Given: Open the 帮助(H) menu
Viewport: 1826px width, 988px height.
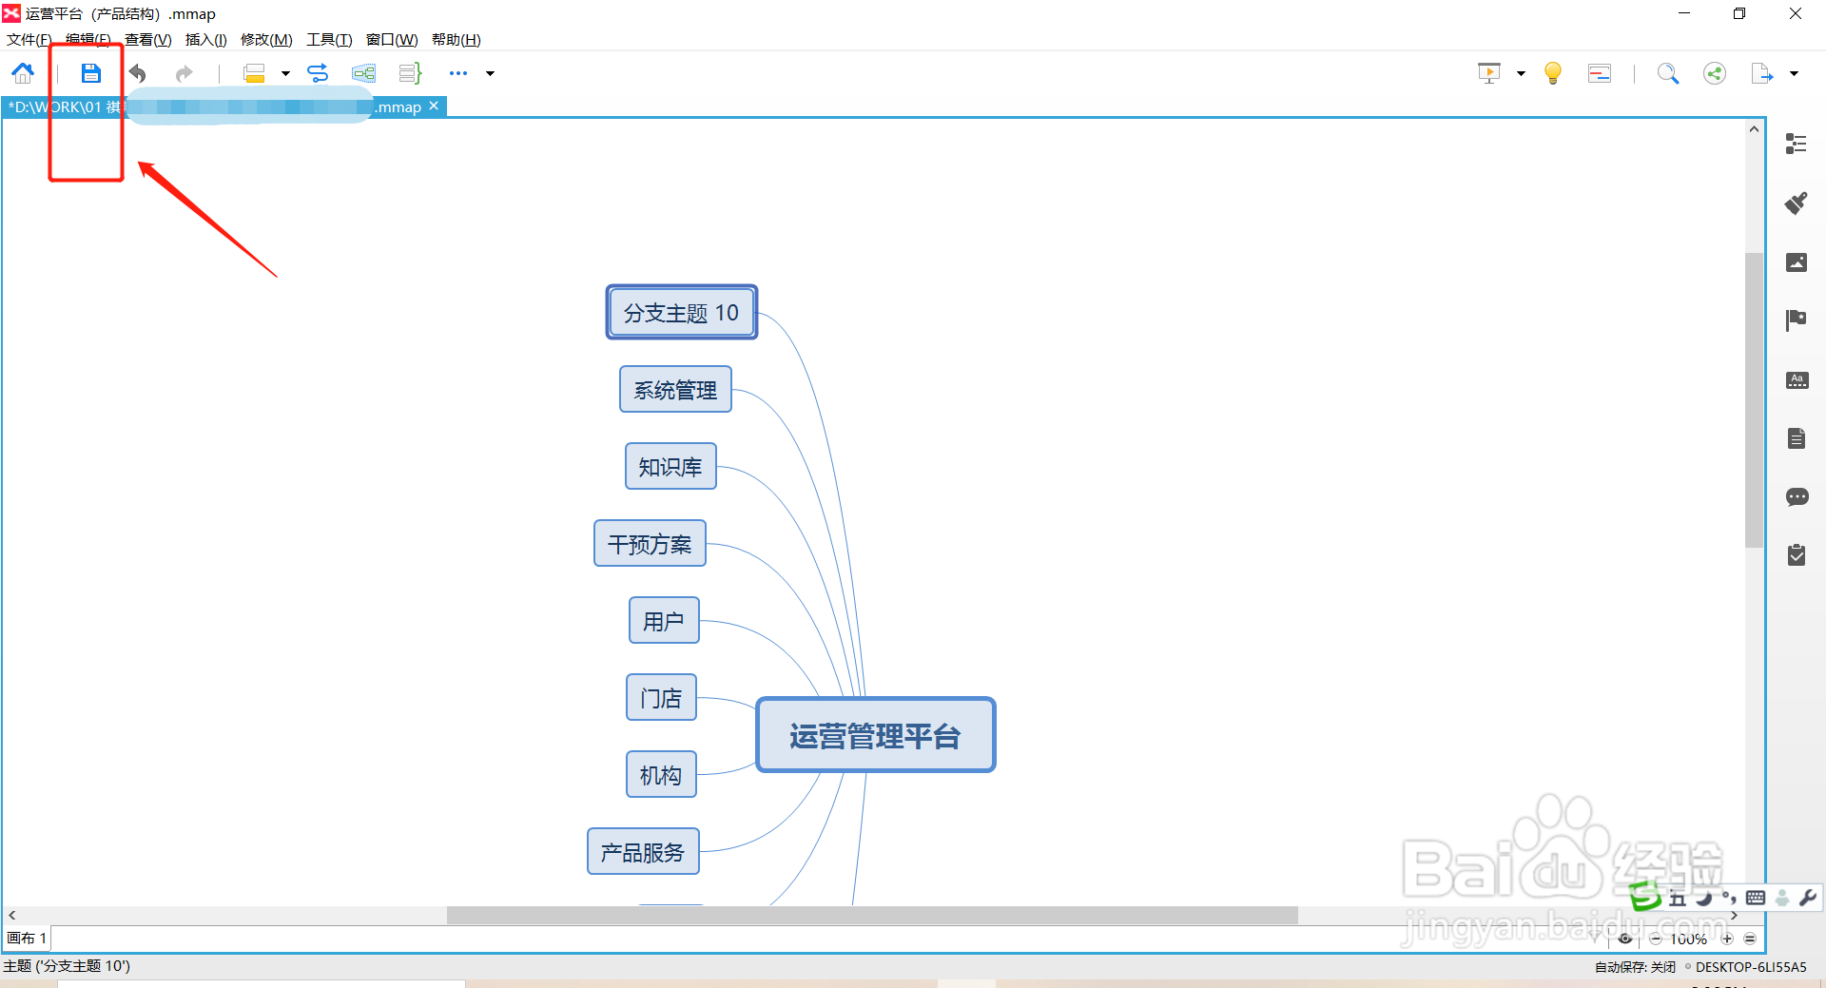Looking at the screenshot, I should (x=456, y=39).
